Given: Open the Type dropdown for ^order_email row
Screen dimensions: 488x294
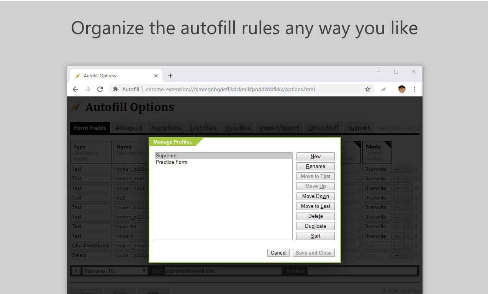Looking at the screenshot, I should 91,179.
